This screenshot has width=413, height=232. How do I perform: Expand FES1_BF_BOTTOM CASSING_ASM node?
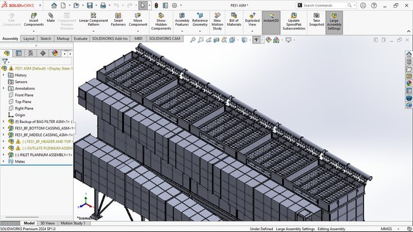pos(4,128)
